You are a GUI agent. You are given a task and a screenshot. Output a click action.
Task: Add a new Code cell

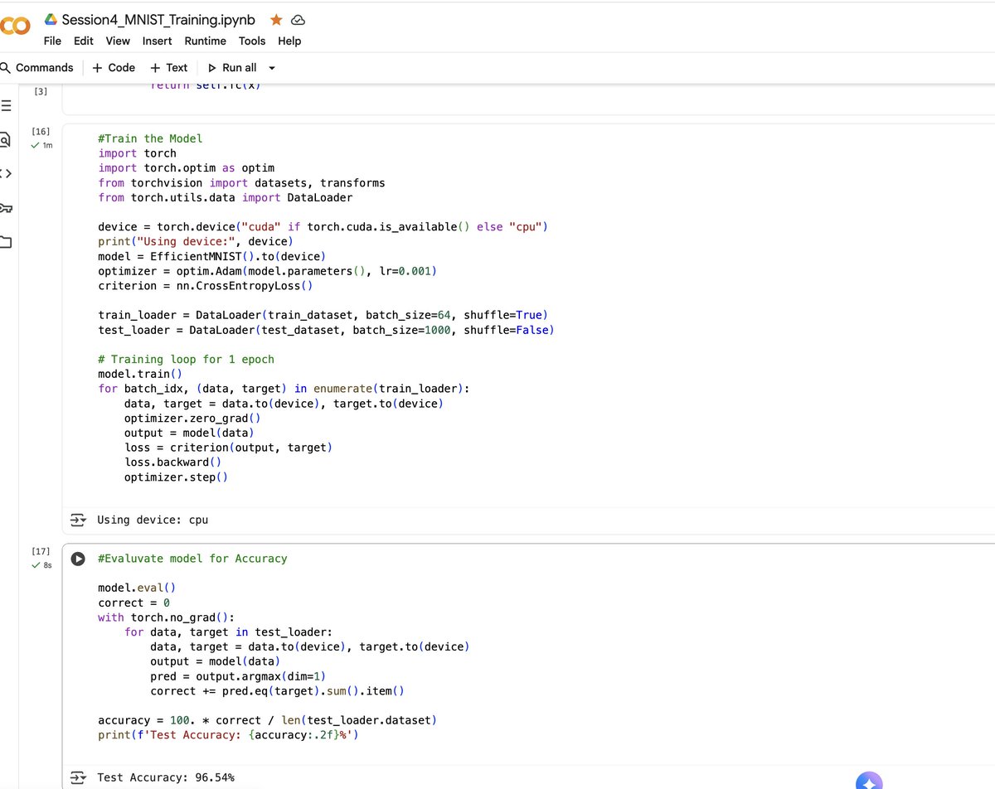click(x=114, y=68)
